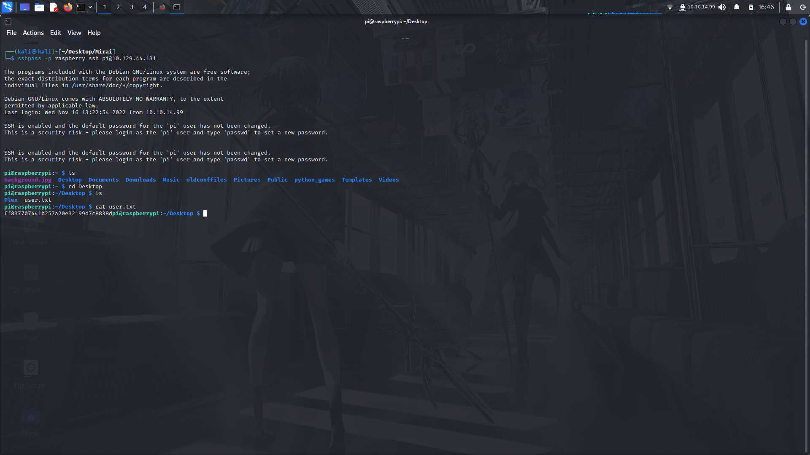Click the clock showing 16:46
Viewport: 810px width, 455px height.
click(766, 7)
